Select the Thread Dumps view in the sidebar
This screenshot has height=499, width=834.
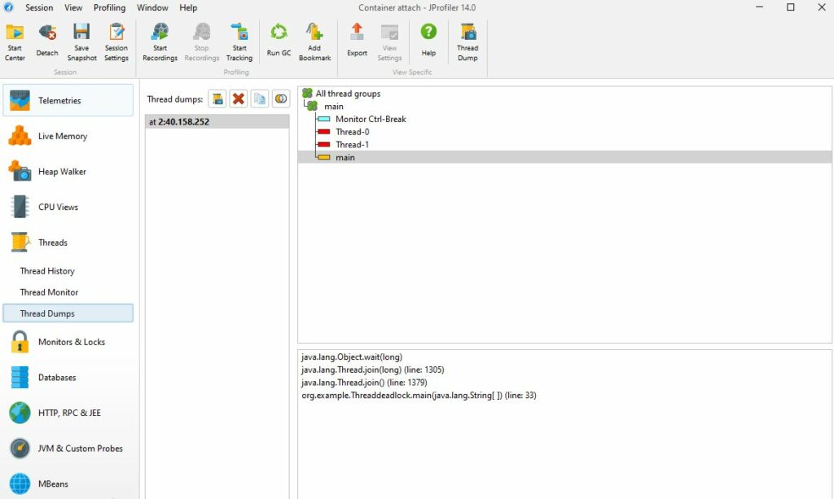[x=68, y=313]
